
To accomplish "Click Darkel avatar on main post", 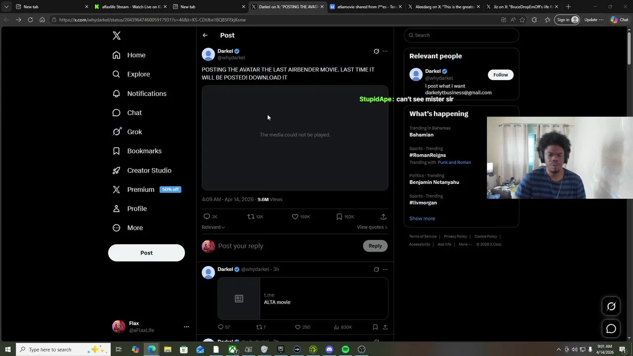I will [208, 54].
